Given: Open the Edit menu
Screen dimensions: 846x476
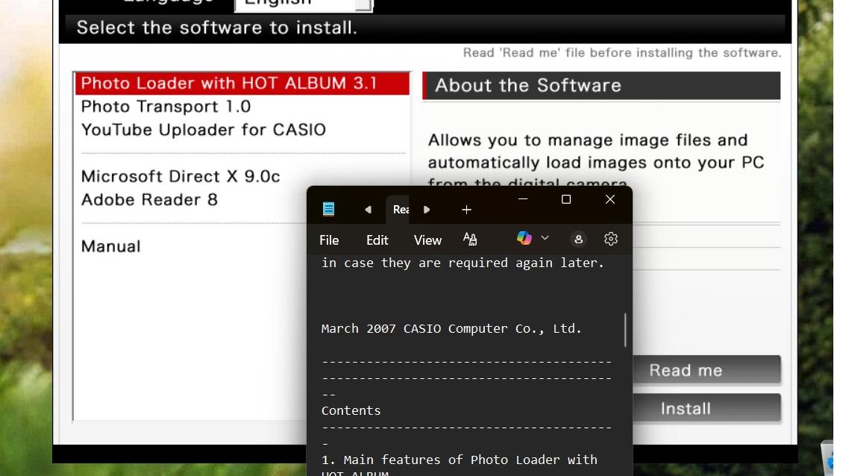Looking at the screenshot, I should [x=377, y=239].
